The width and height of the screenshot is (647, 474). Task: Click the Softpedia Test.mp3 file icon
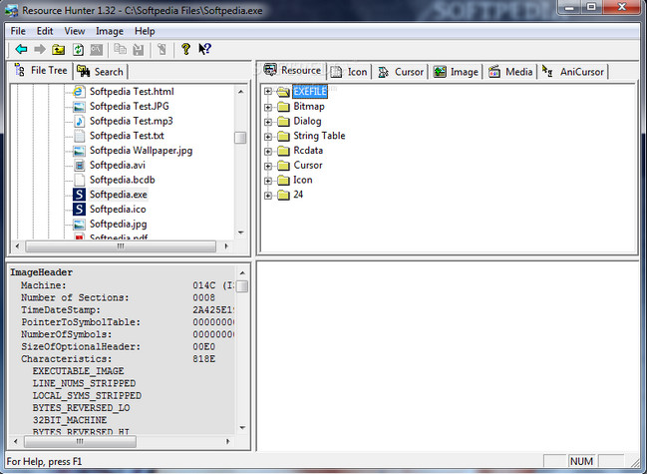coord(79,121)
